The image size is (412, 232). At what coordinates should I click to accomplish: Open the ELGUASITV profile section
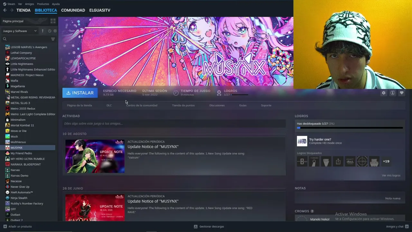point(100,10)
